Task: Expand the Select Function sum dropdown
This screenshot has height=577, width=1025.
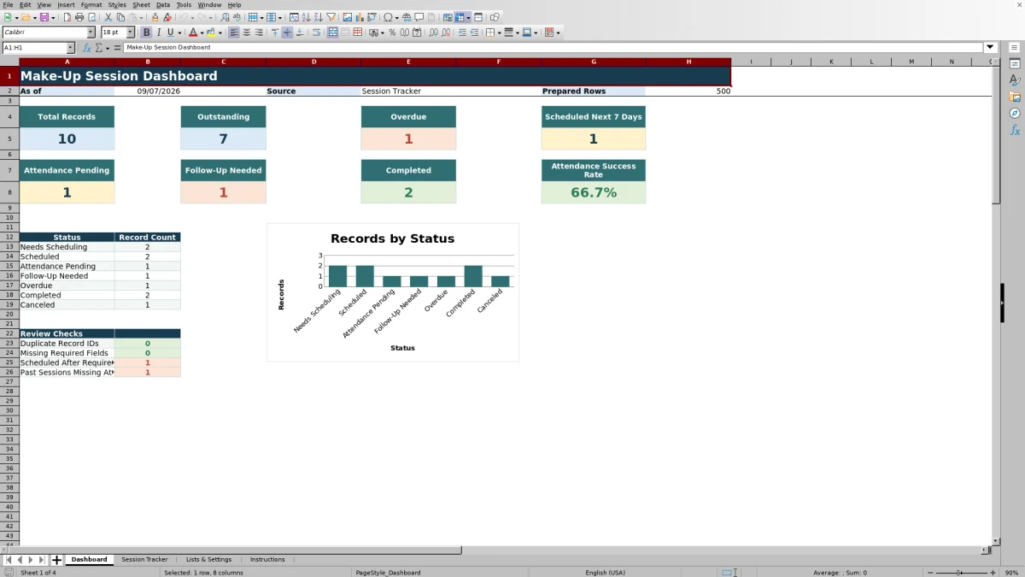Action: pos(108,48)
